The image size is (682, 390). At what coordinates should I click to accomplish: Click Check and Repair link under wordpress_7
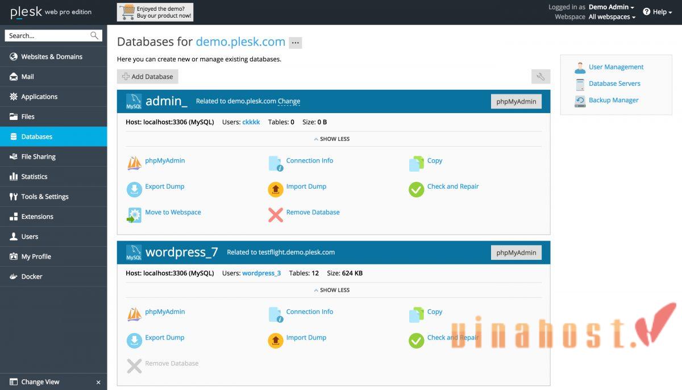tap(453, 338)
